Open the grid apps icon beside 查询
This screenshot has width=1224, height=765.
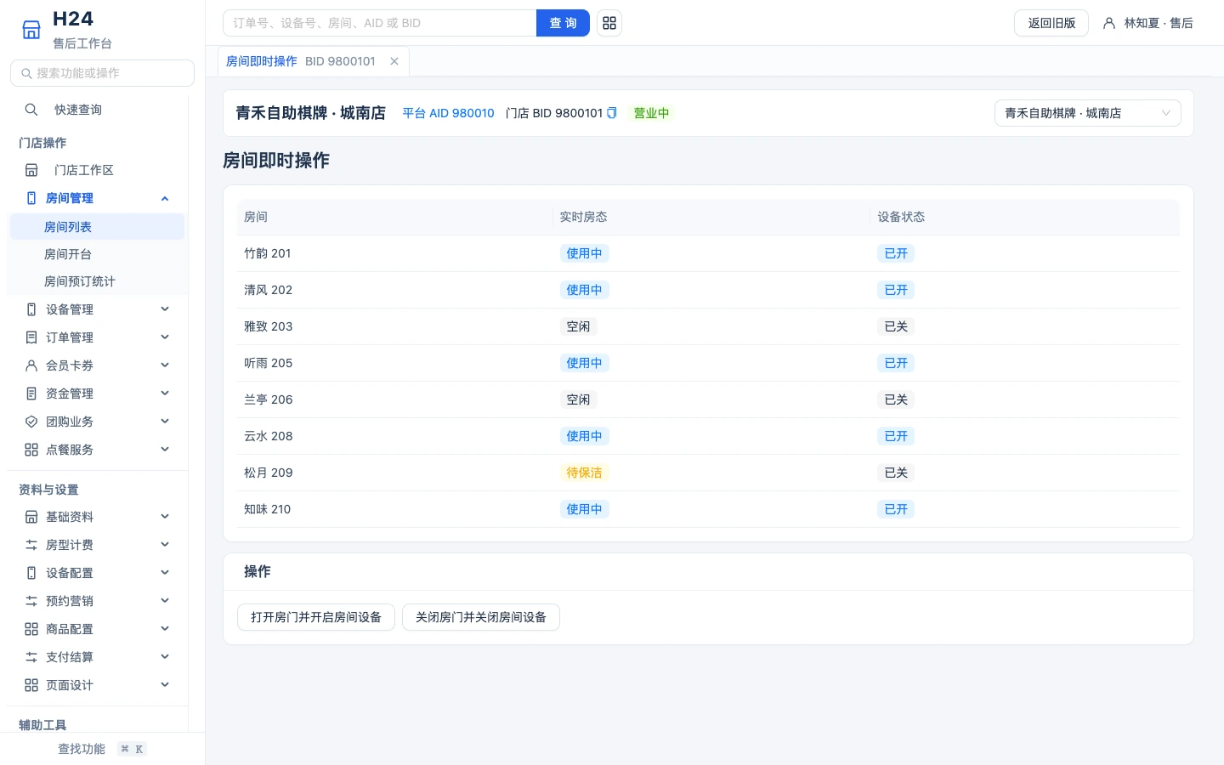(609, 23)
